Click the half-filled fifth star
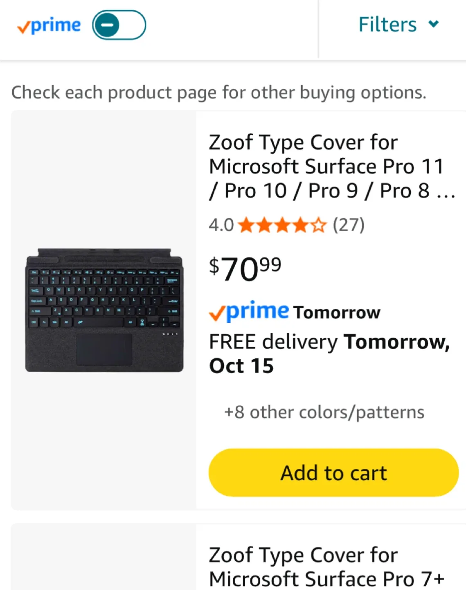Screen dimensions: 466x590 click(x=318, y=225)
